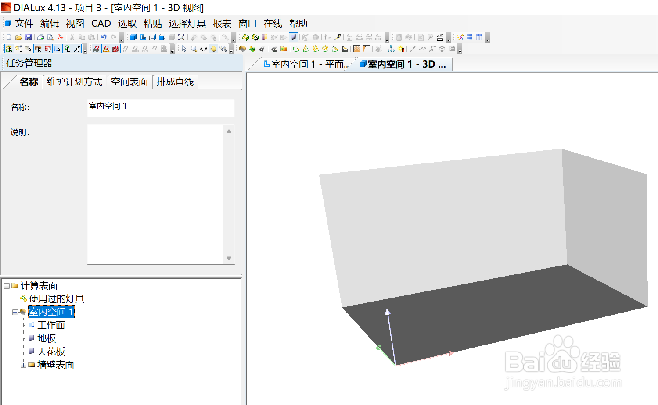Open the CAD menu

[x=101, y=23]
